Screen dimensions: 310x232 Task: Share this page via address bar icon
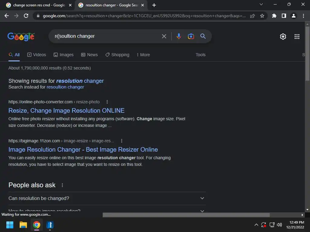coord(252,16)
